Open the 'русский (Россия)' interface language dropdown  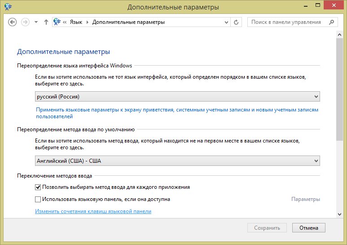click(x=177, y=97)
